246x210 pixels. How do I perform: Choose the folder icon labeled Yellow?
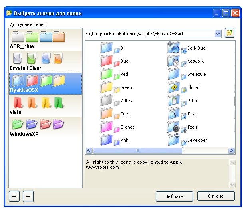[x=106, y=100]
